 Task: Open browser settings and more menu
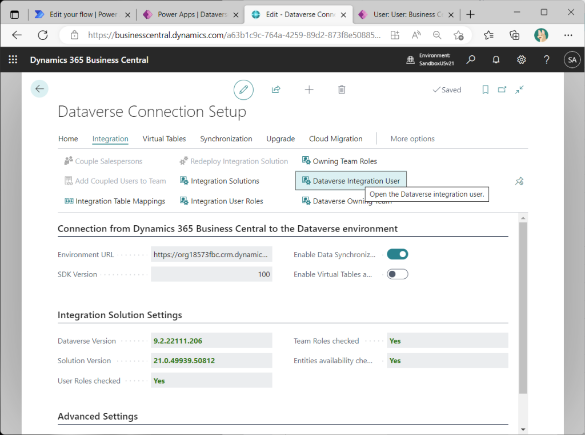pyautogui.click(x=568, y=35)
